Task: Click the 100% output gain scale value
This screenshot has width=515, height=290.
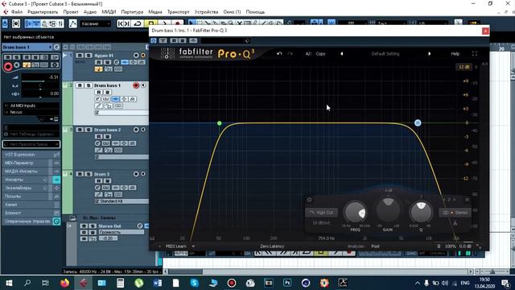Action: click(451, 246)
